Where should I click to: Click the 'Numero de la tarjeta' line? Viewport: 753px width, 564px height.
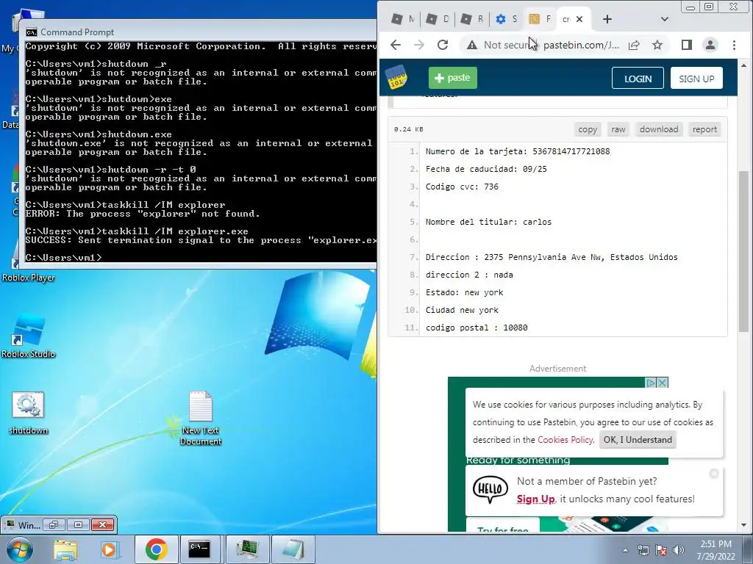point(517,151)
